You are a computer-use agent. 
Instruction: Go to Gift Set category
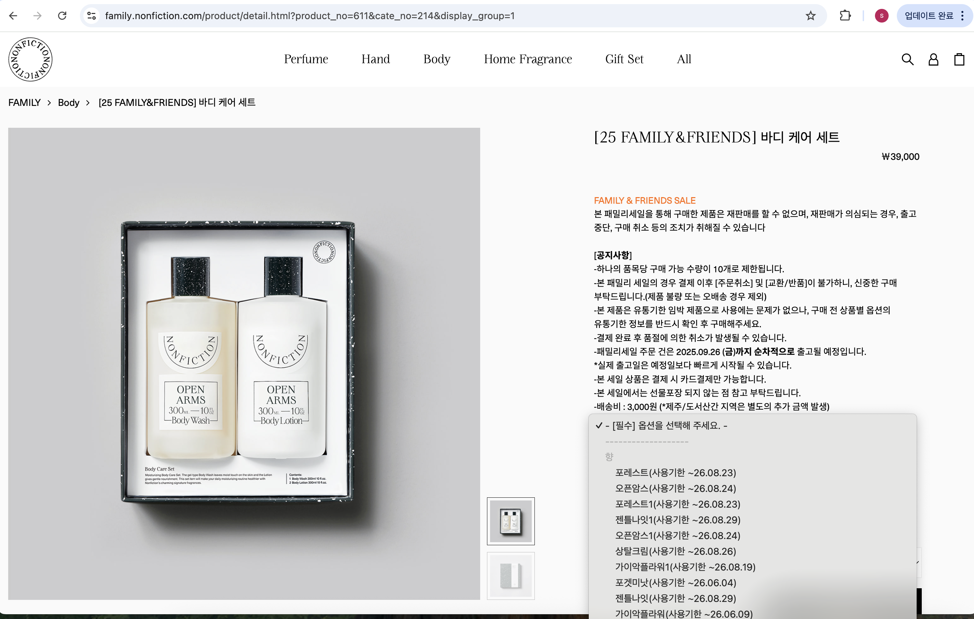(x=624, y=59)
